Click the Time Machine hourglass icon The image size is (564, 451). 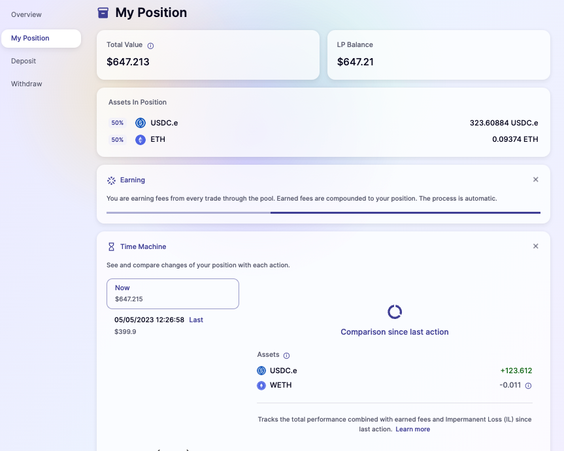(x=111, y=246)
